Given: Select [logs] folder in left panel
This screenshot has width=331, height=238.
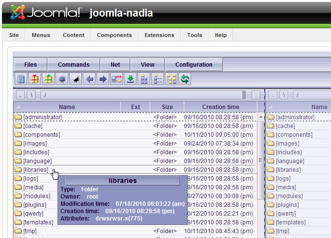Looking at the screenshot, I should (31, 179).
